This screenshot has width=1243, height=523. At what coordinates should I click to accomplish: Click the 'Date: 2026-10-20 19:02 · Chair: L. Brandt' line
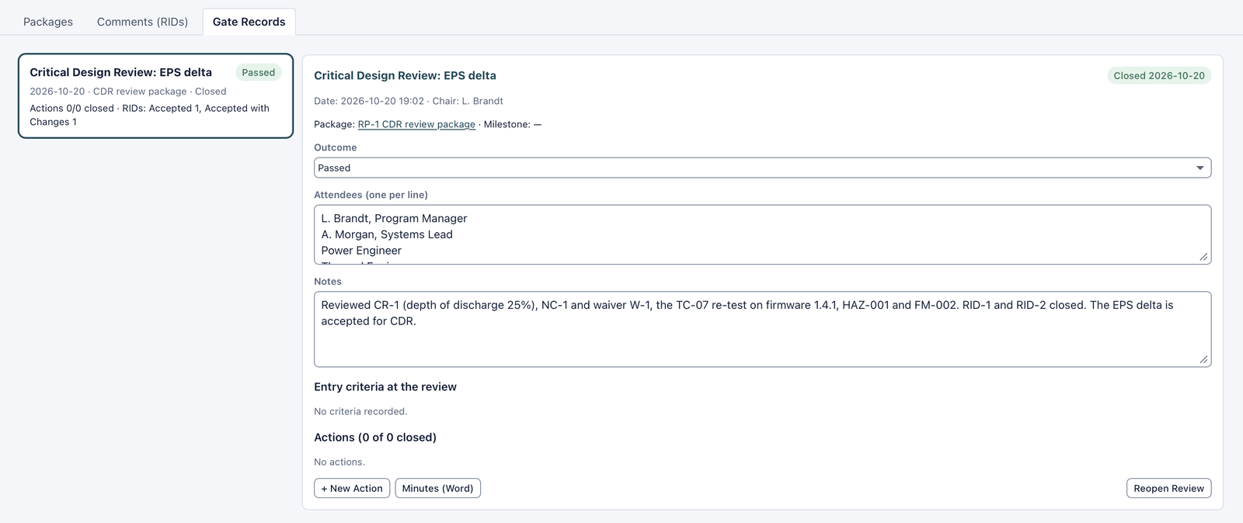tap(409, 101)
